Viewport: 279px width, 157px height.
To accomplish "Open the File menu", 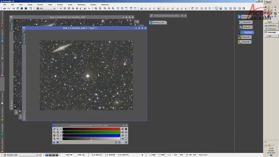I will [x=5, y=5].
